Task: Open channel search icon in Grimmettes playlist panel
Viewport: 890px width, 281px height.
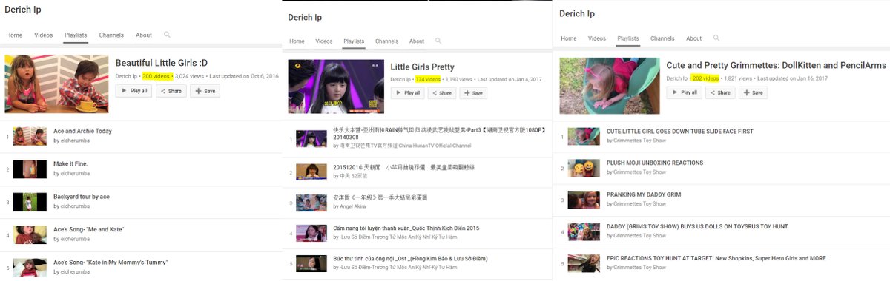Action: click(x=716, y=38)
